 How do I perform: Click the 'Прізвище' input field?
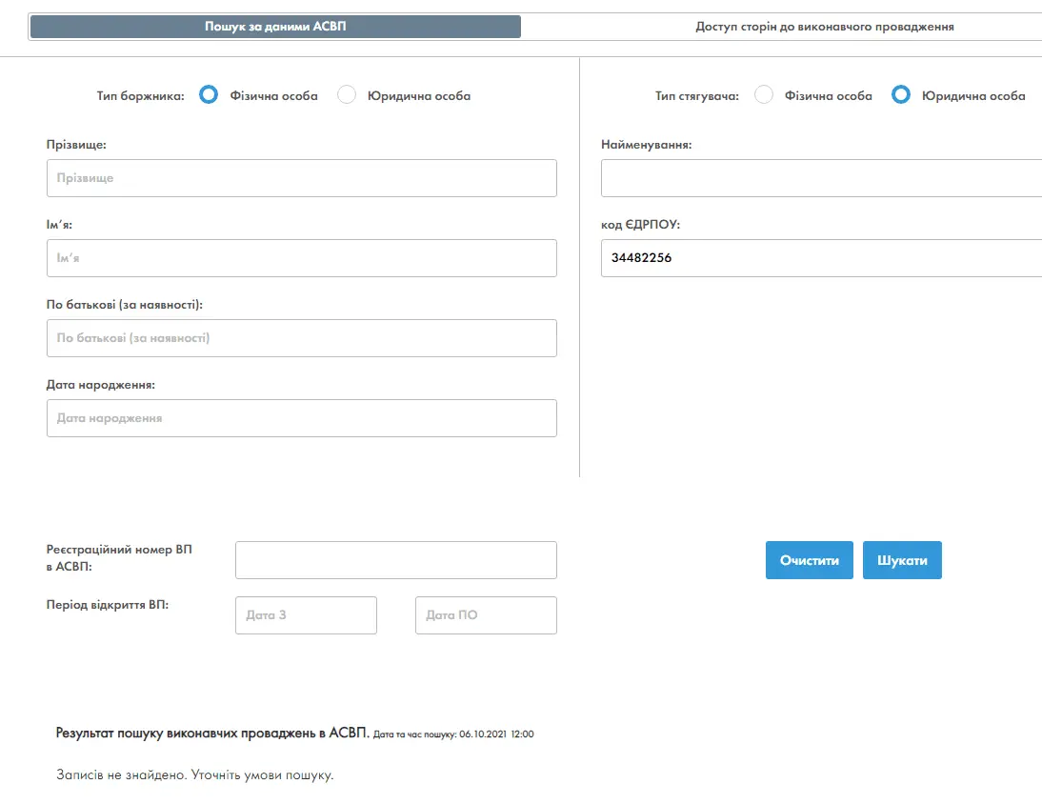(301, 178)
